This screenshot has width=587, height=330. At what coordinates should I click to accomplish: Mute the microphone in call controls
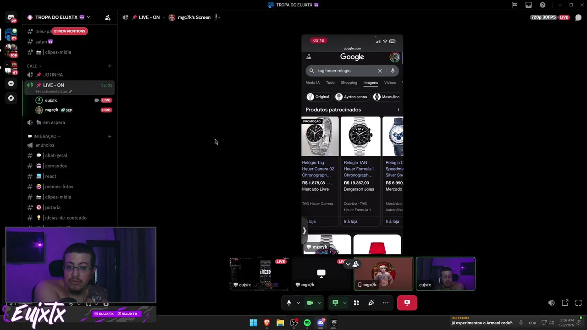tap(289, 302)
